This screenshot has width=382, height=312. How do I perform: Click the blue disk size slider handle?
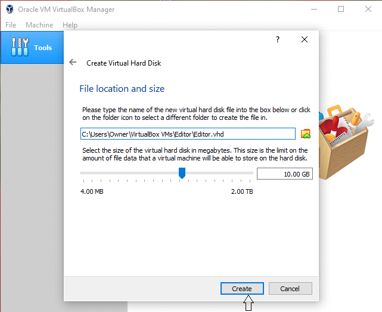tap(182, 173)
